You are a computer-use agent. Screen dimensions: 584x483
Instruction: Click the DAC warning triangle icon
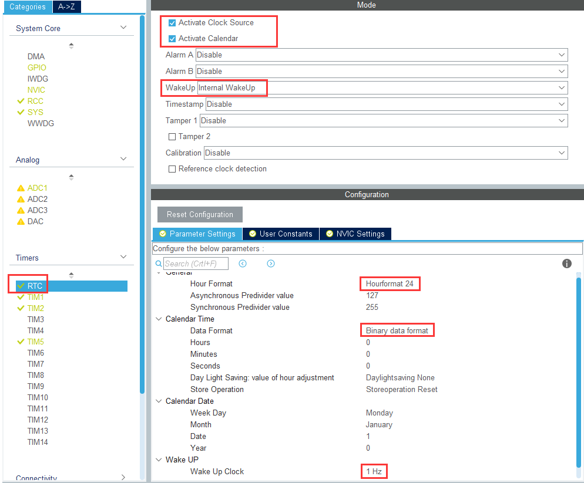21,221
